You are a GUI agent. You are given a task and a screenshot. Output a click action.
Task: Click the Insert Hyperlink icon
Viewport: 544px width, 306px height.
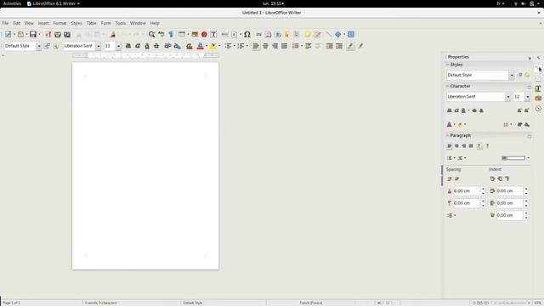(258, 34)
